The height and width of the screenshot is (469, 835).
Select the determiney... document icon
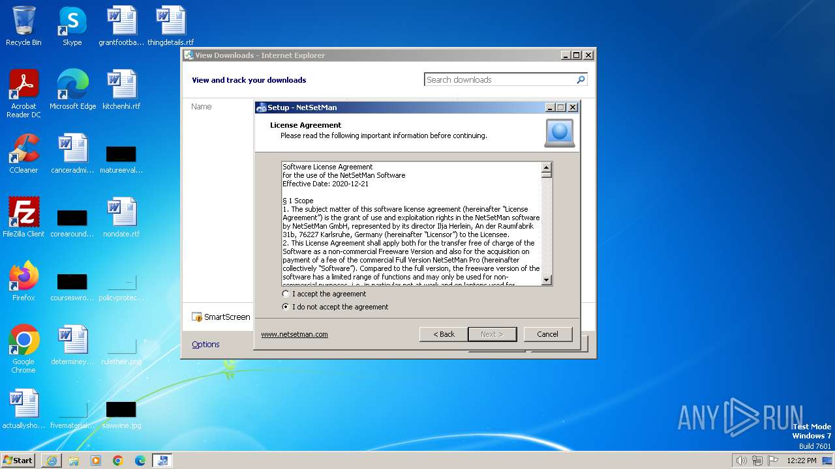(x=72, y=345)
